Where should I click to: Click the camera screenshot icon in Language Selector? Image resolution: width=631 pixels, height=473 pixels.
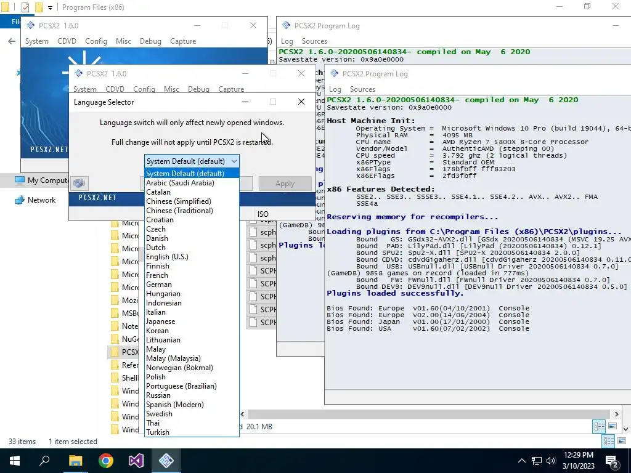[79, 184]
